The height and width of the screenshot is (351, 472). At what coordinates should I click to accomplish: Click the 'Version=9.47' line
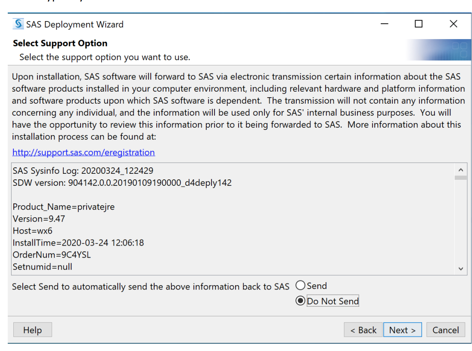tap(39, 219)
